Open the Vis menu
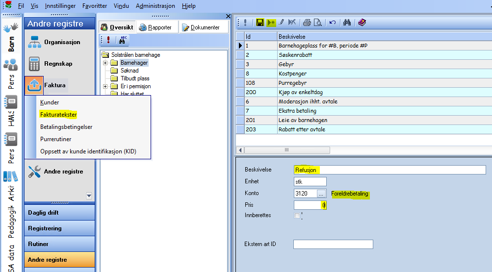This screenshot has height=272, width=492. point(34,6)
